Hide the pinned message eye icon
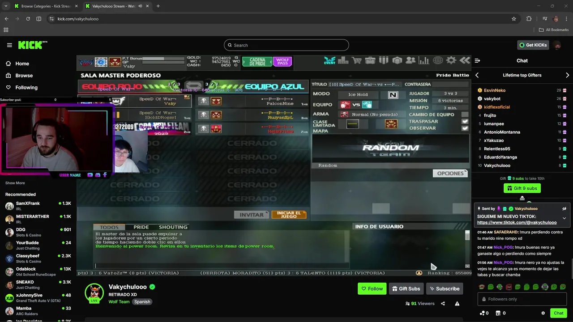The image size is (573, 322). [x=564, y=209]
